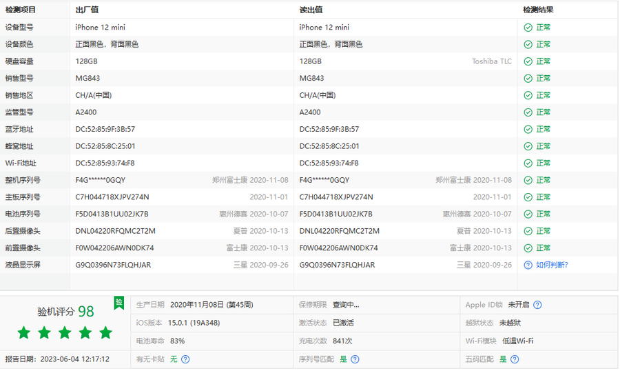Click 正常 result in 蓝牙地址 row
620x371 pixels.
click(x=544, y=129)
